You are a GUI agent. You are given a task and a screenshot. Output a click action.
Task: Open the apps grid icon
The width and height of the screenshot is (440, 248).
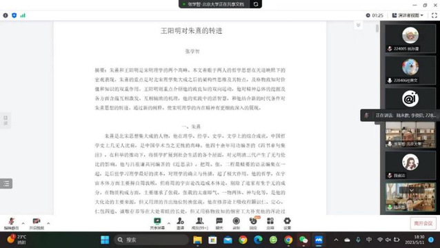coord(270,223)
